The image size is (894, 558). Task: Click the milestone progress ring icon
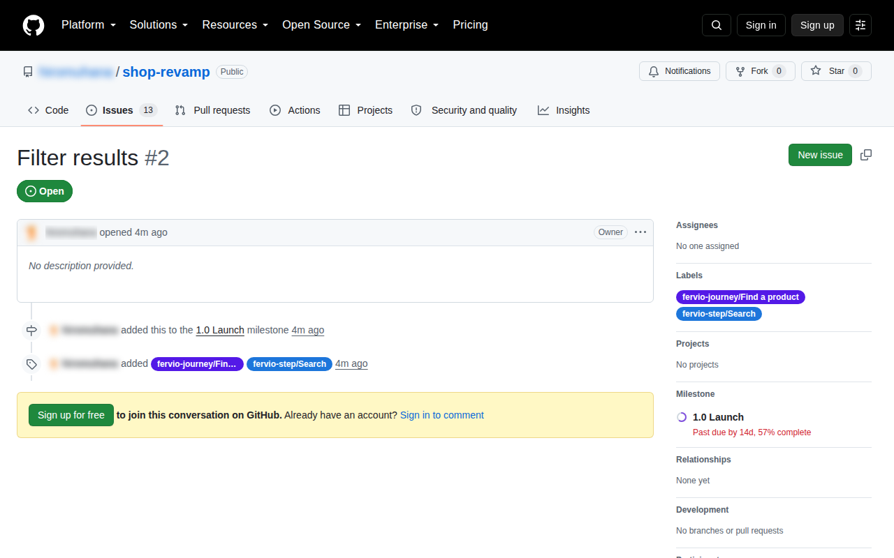[682, 417]
